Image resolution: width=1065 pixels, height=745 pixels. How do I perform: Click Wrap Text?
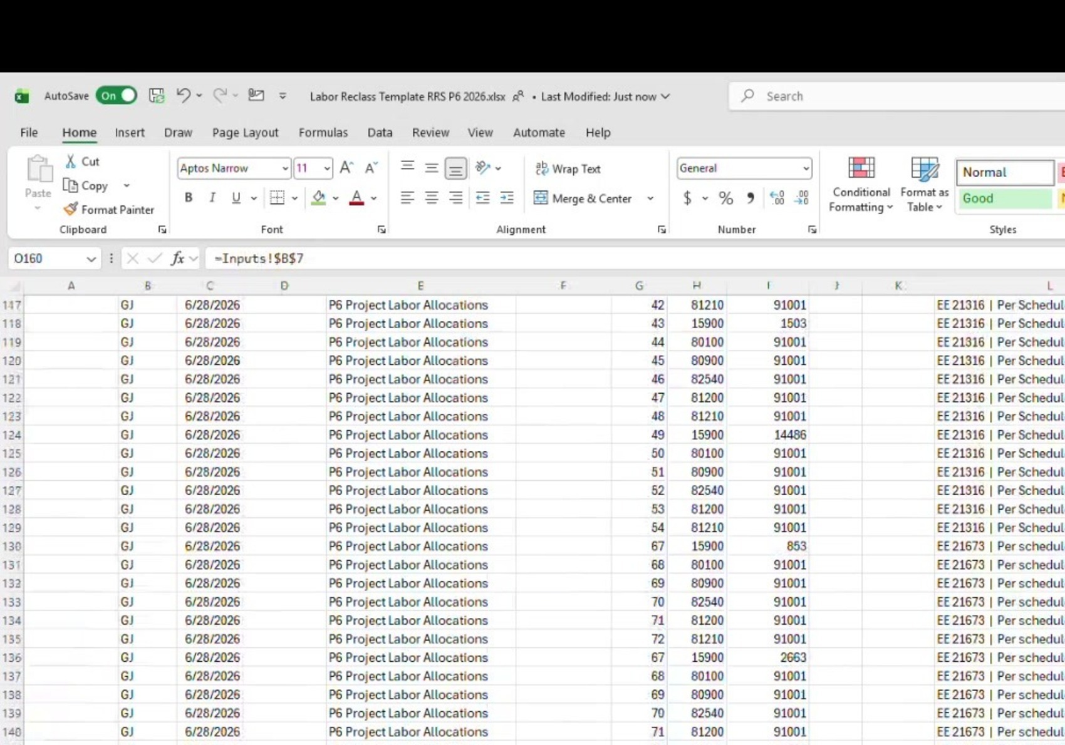[568, 168]
